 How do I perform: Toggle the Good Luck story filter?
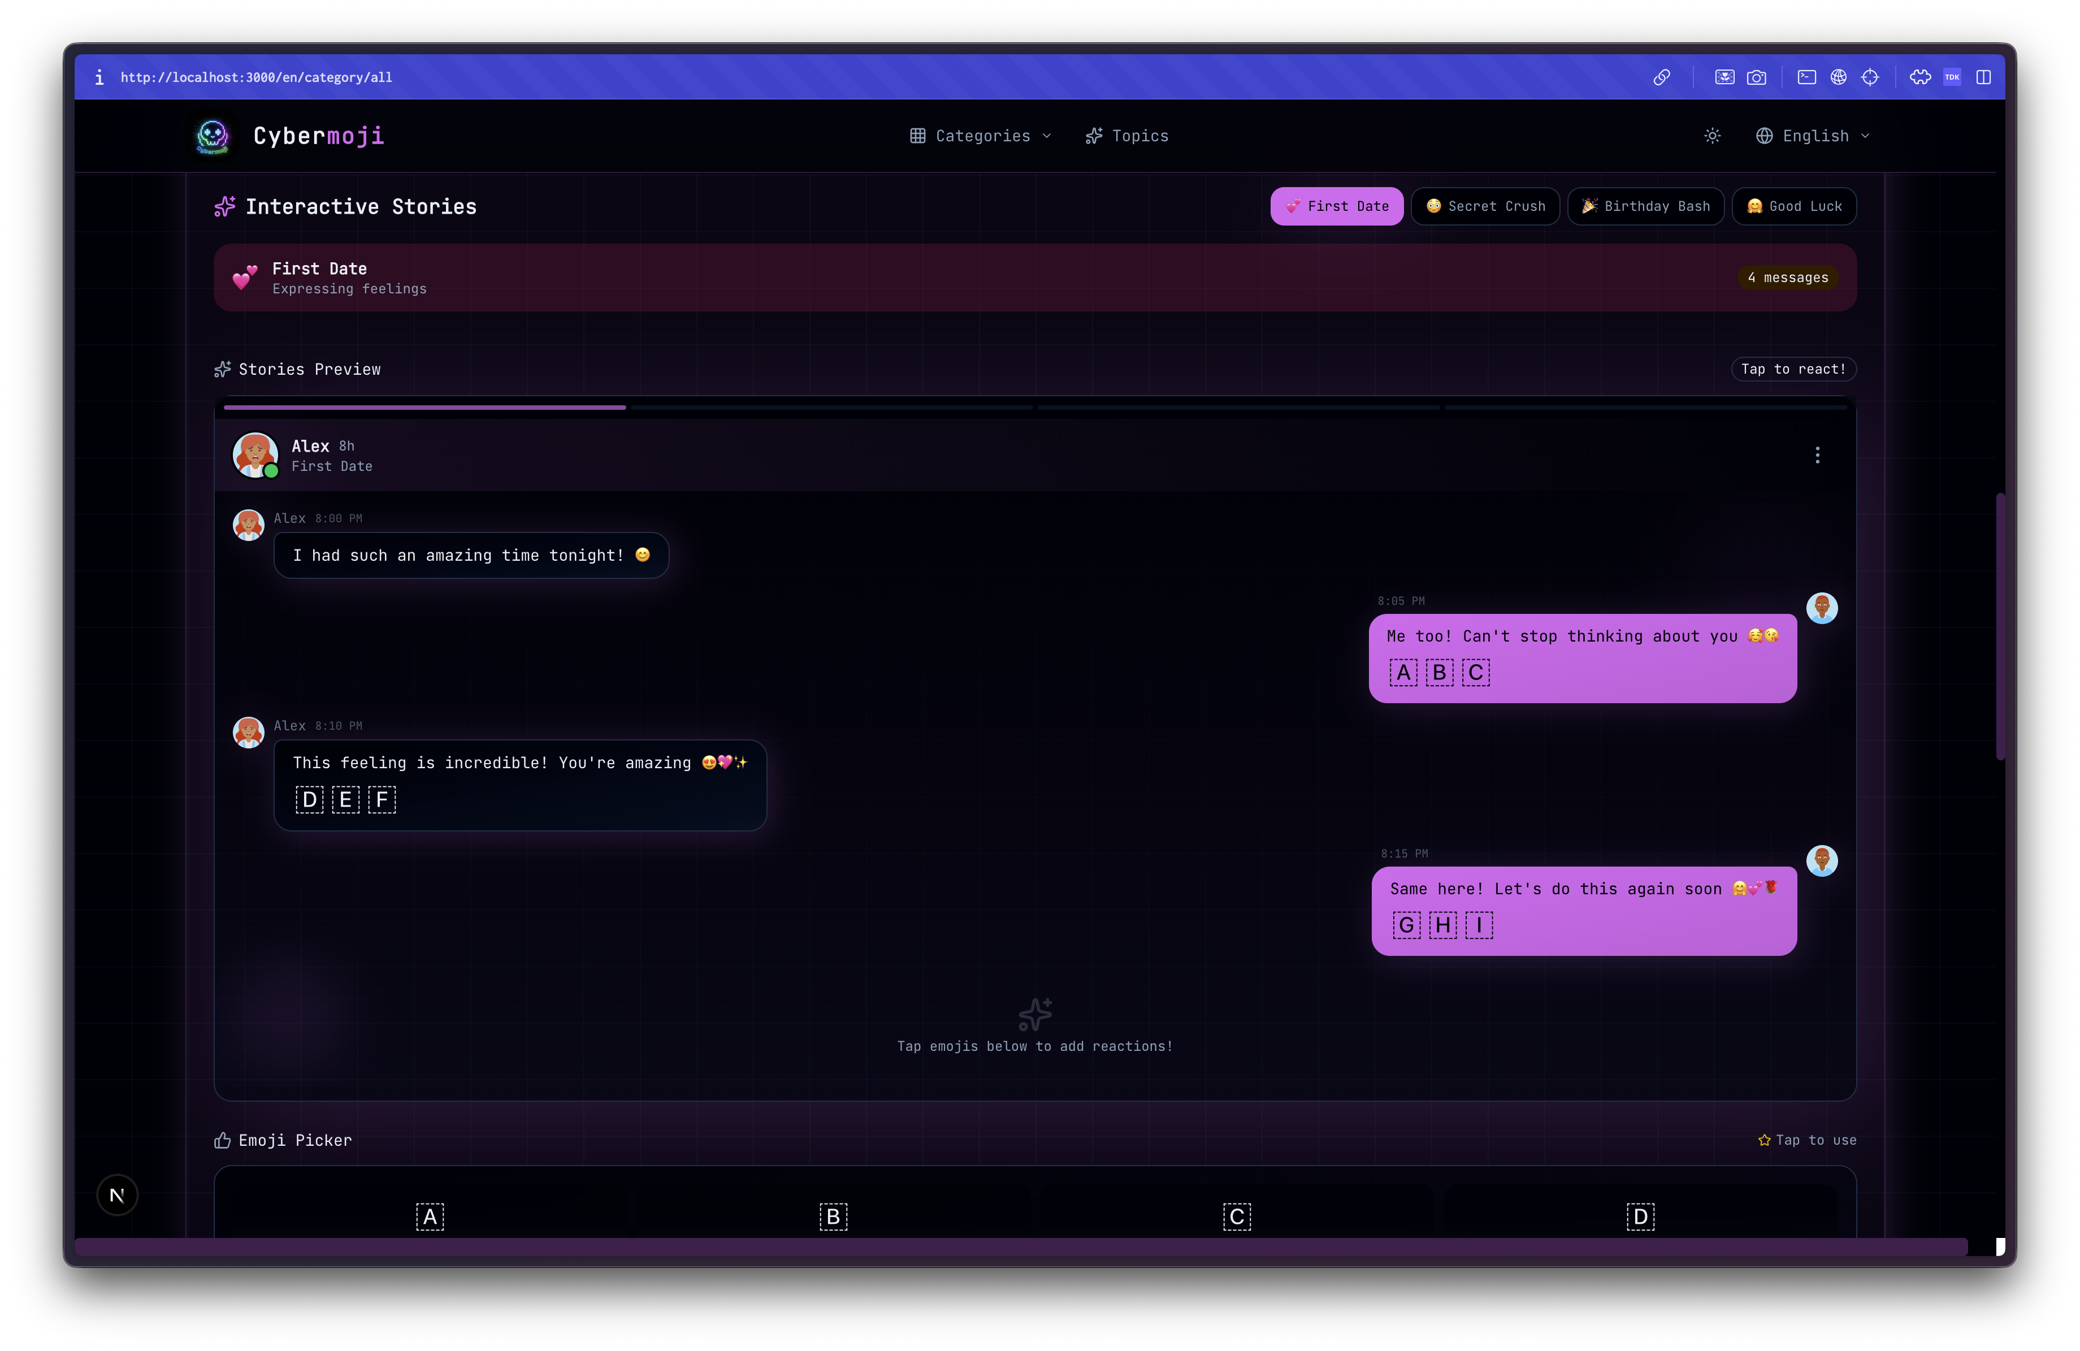(x=1793, y=205)
